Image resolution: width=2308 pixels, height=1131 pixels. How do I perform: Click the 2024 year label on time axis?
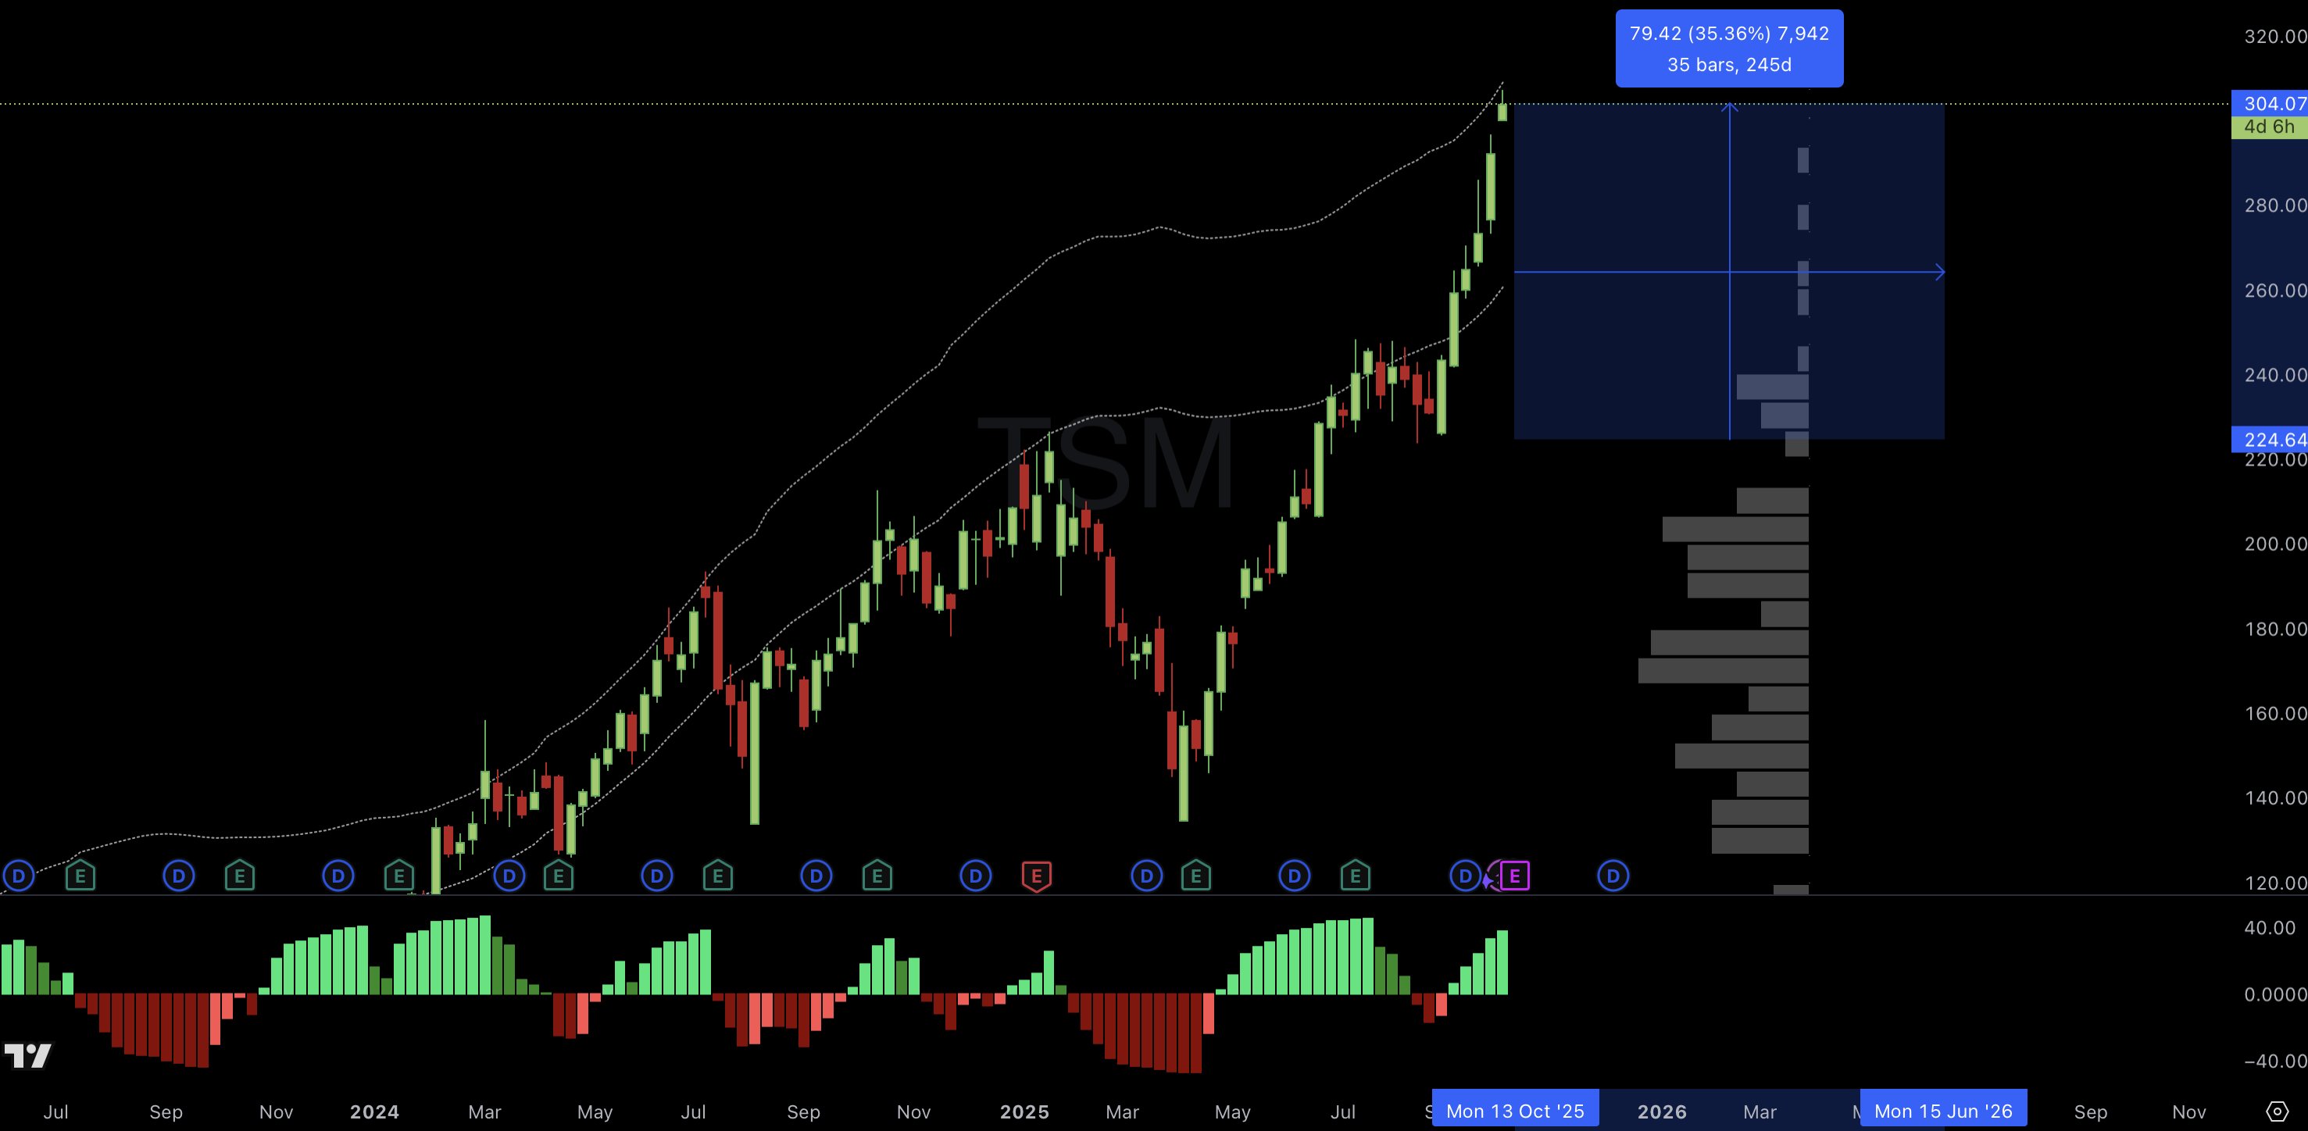[373, 1111]
